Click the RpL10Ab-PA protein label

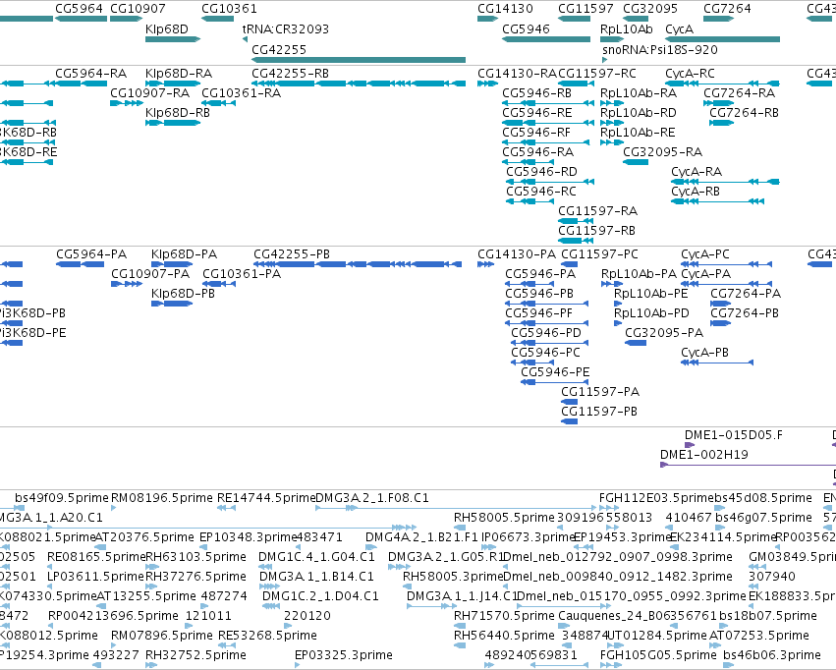coord(640,274)
